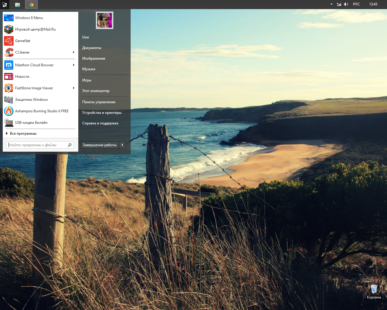This screenshot has width=387, height=310.
Task: Open Устройства и принтеры link
Action: (102, 113)
